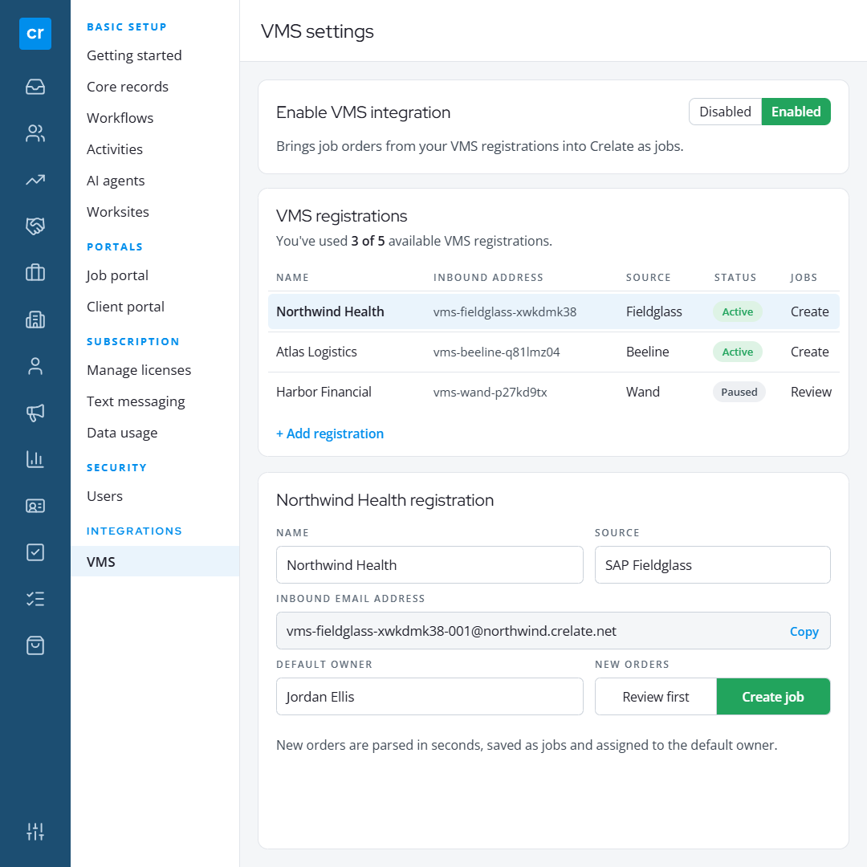867x867 pixels.
Task: Copy the inbound email address
Action: tap(804, 632)
